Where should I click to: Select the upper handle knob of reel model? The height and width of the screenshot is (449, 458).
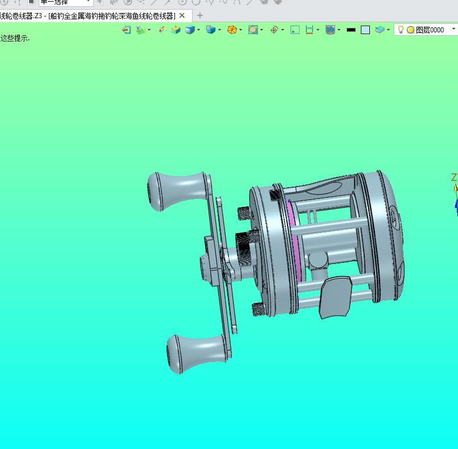(x=178, y=190)
